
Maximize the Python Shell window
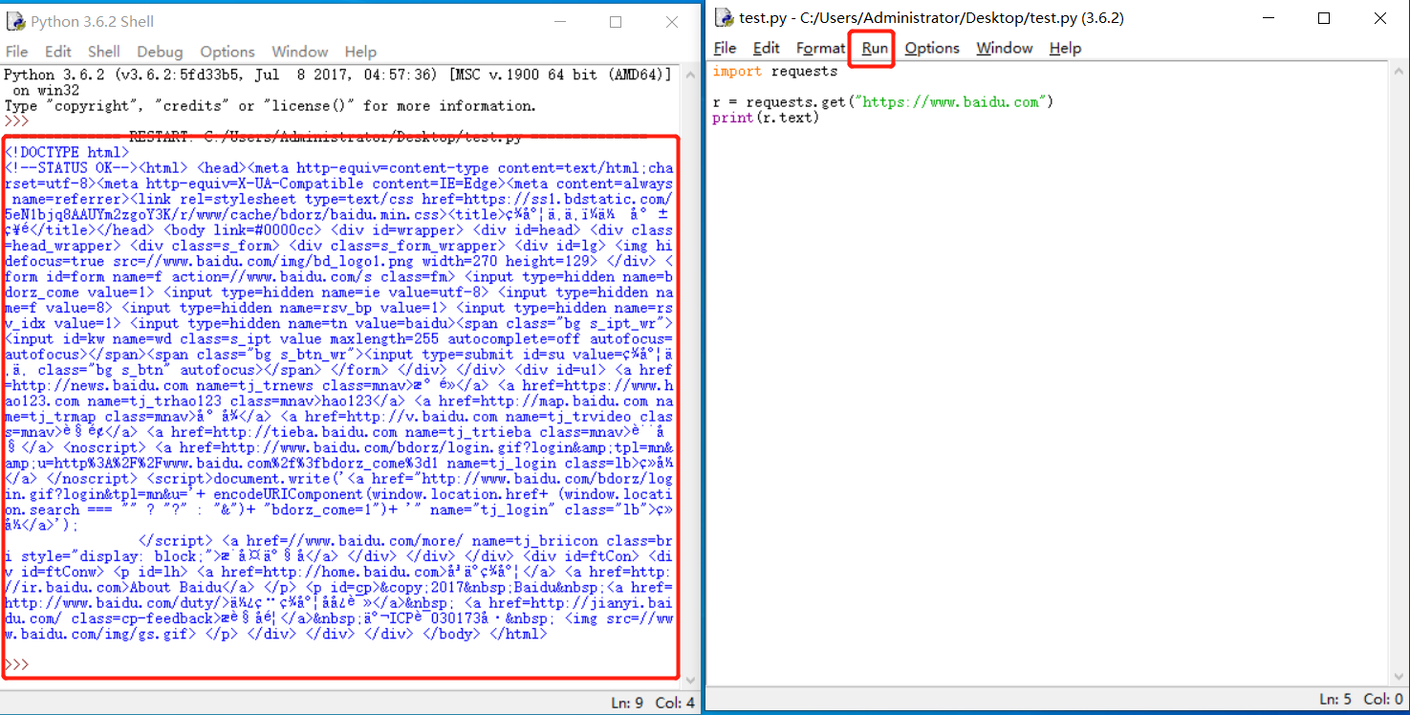616,21
